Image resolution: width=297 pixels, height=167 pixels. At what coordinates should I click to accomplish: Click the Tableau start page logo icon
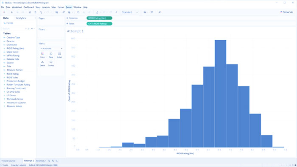[x=4, y=12]
